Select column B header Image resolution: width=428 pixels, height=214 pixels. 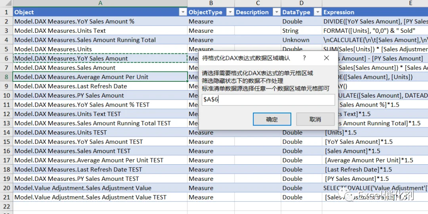[x=211, y=3]
